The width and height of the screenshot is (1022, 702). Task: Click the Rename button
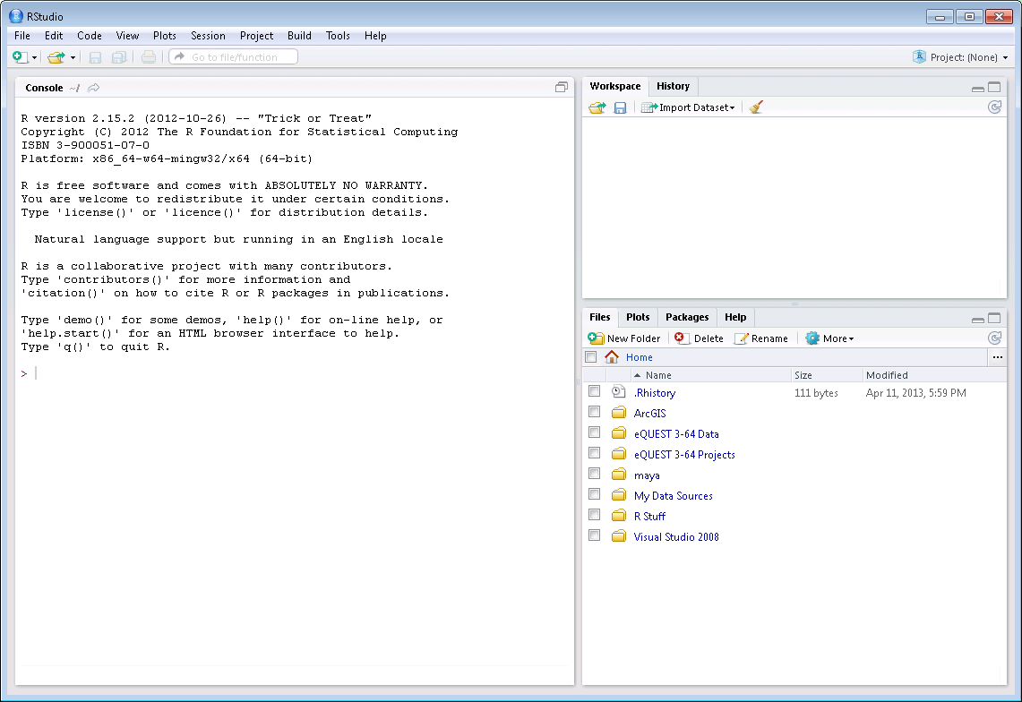point(761,338)
